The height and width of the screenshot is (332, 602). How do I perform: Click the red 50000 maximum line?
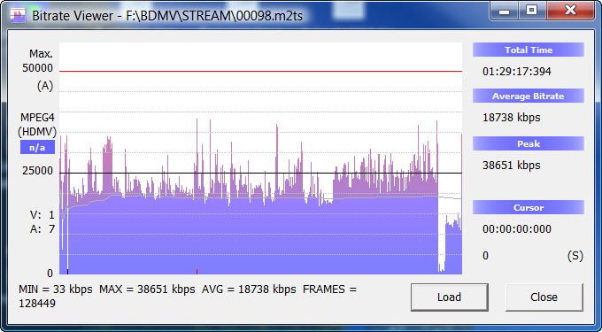click(260, 71)
